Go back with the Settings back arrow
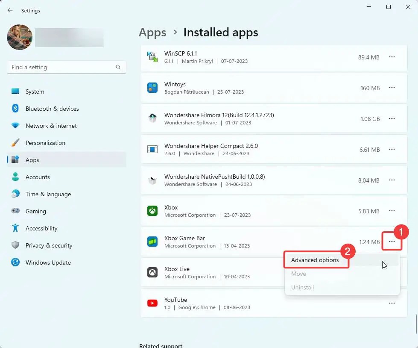Screen dimensions: 418x348 coord(10,10)
